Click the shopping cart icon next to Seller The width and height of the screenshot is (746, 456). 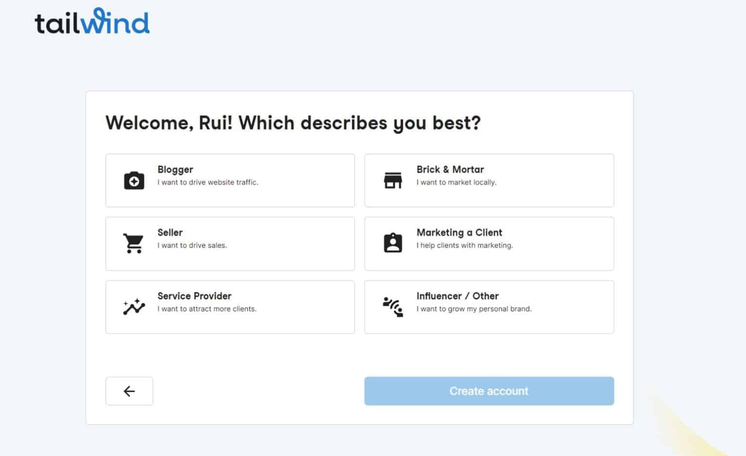[132, 243]
